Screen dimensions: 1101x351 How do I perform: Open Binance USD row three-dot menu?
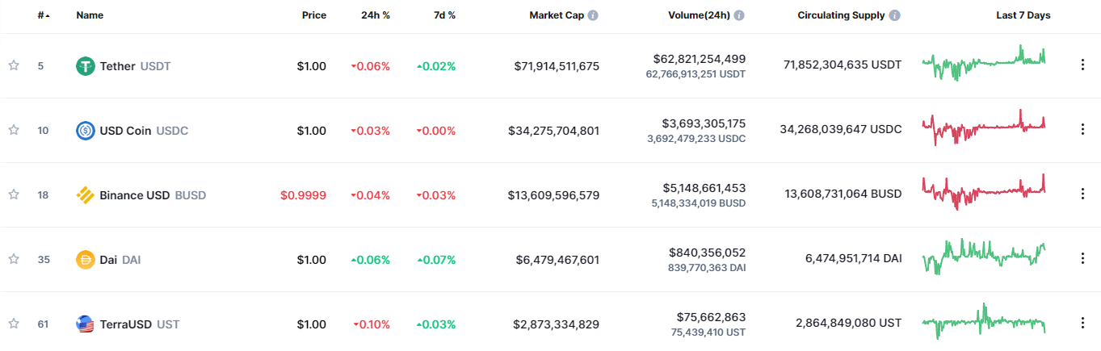pos(1082,194)
